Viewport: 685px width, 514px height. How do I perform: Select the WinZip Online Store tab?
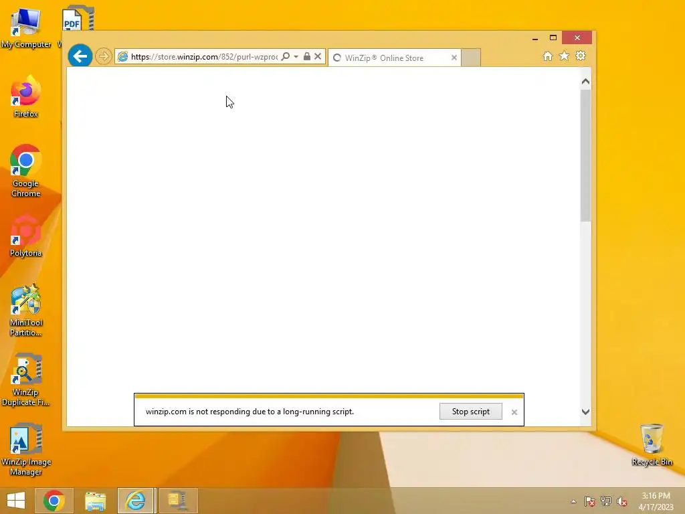point(395,58)
